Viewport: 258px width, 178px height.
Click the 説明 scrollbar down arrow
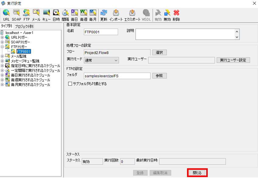(237, 37)
